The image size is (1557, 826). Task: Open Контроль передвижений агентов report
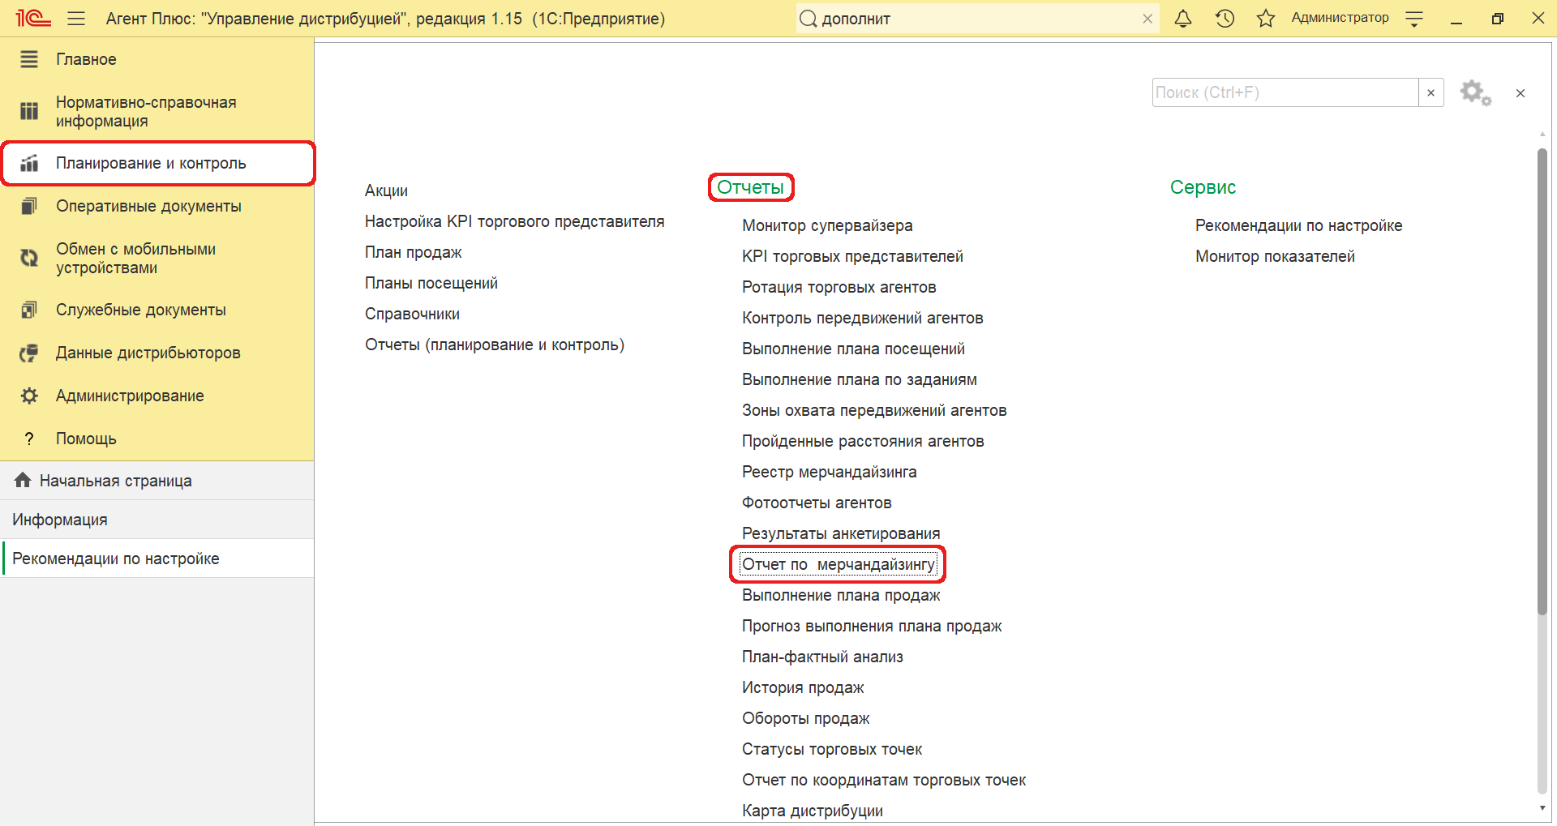coord(862,318)
